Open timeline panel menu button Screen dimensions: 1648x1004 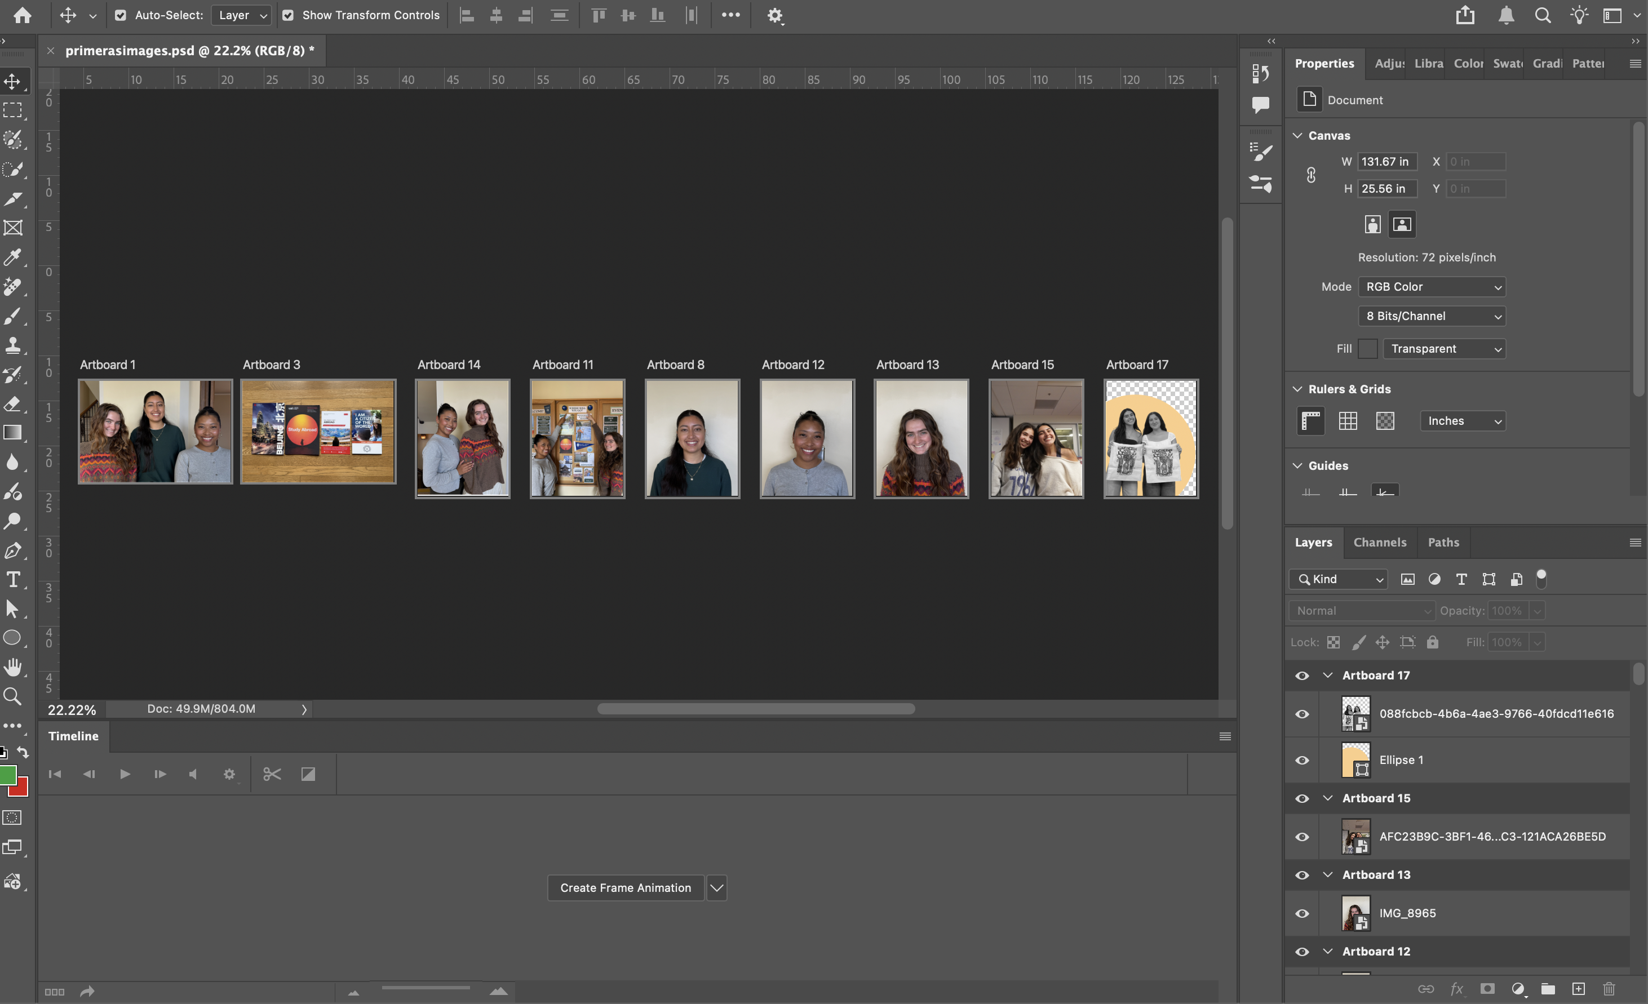(1225, 736)
